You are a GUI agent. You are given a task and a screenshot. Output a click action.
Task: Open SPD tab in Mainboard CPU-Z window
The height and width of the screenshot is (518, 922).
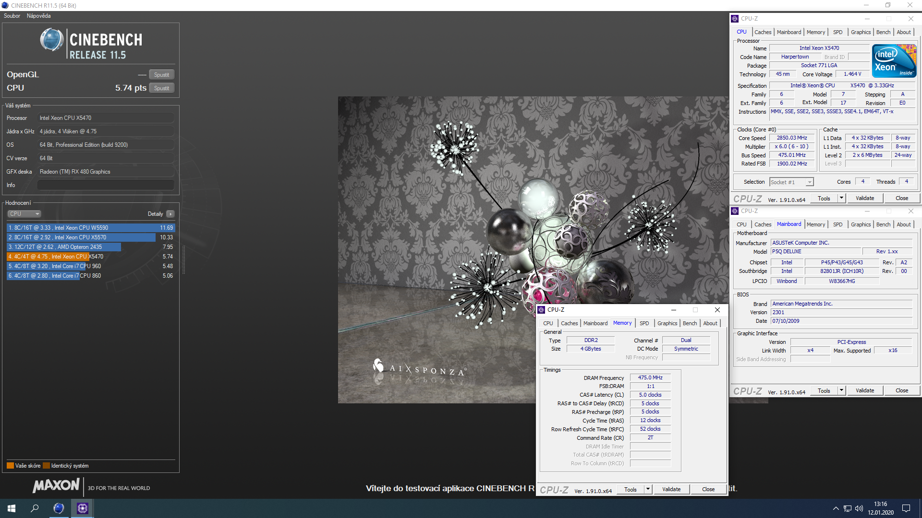coord(838,224)
